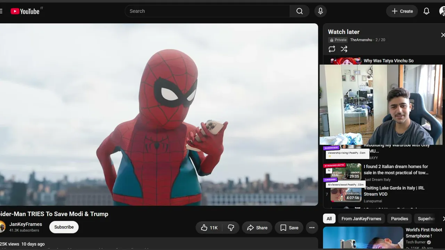Close the Watch later playlist panel
Screen dimensions: 445x250
click(x=443, y=35)
